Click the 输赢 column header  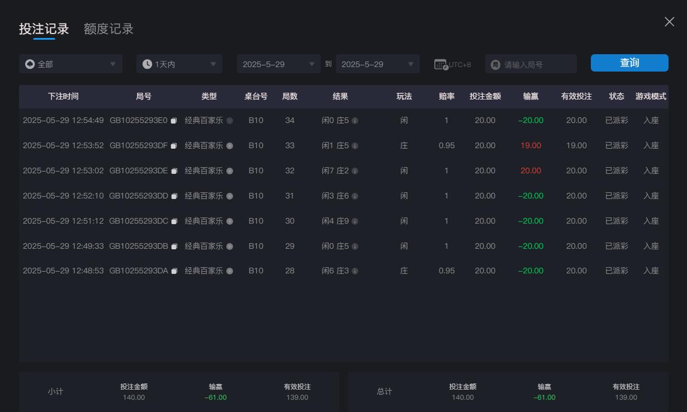530,96
